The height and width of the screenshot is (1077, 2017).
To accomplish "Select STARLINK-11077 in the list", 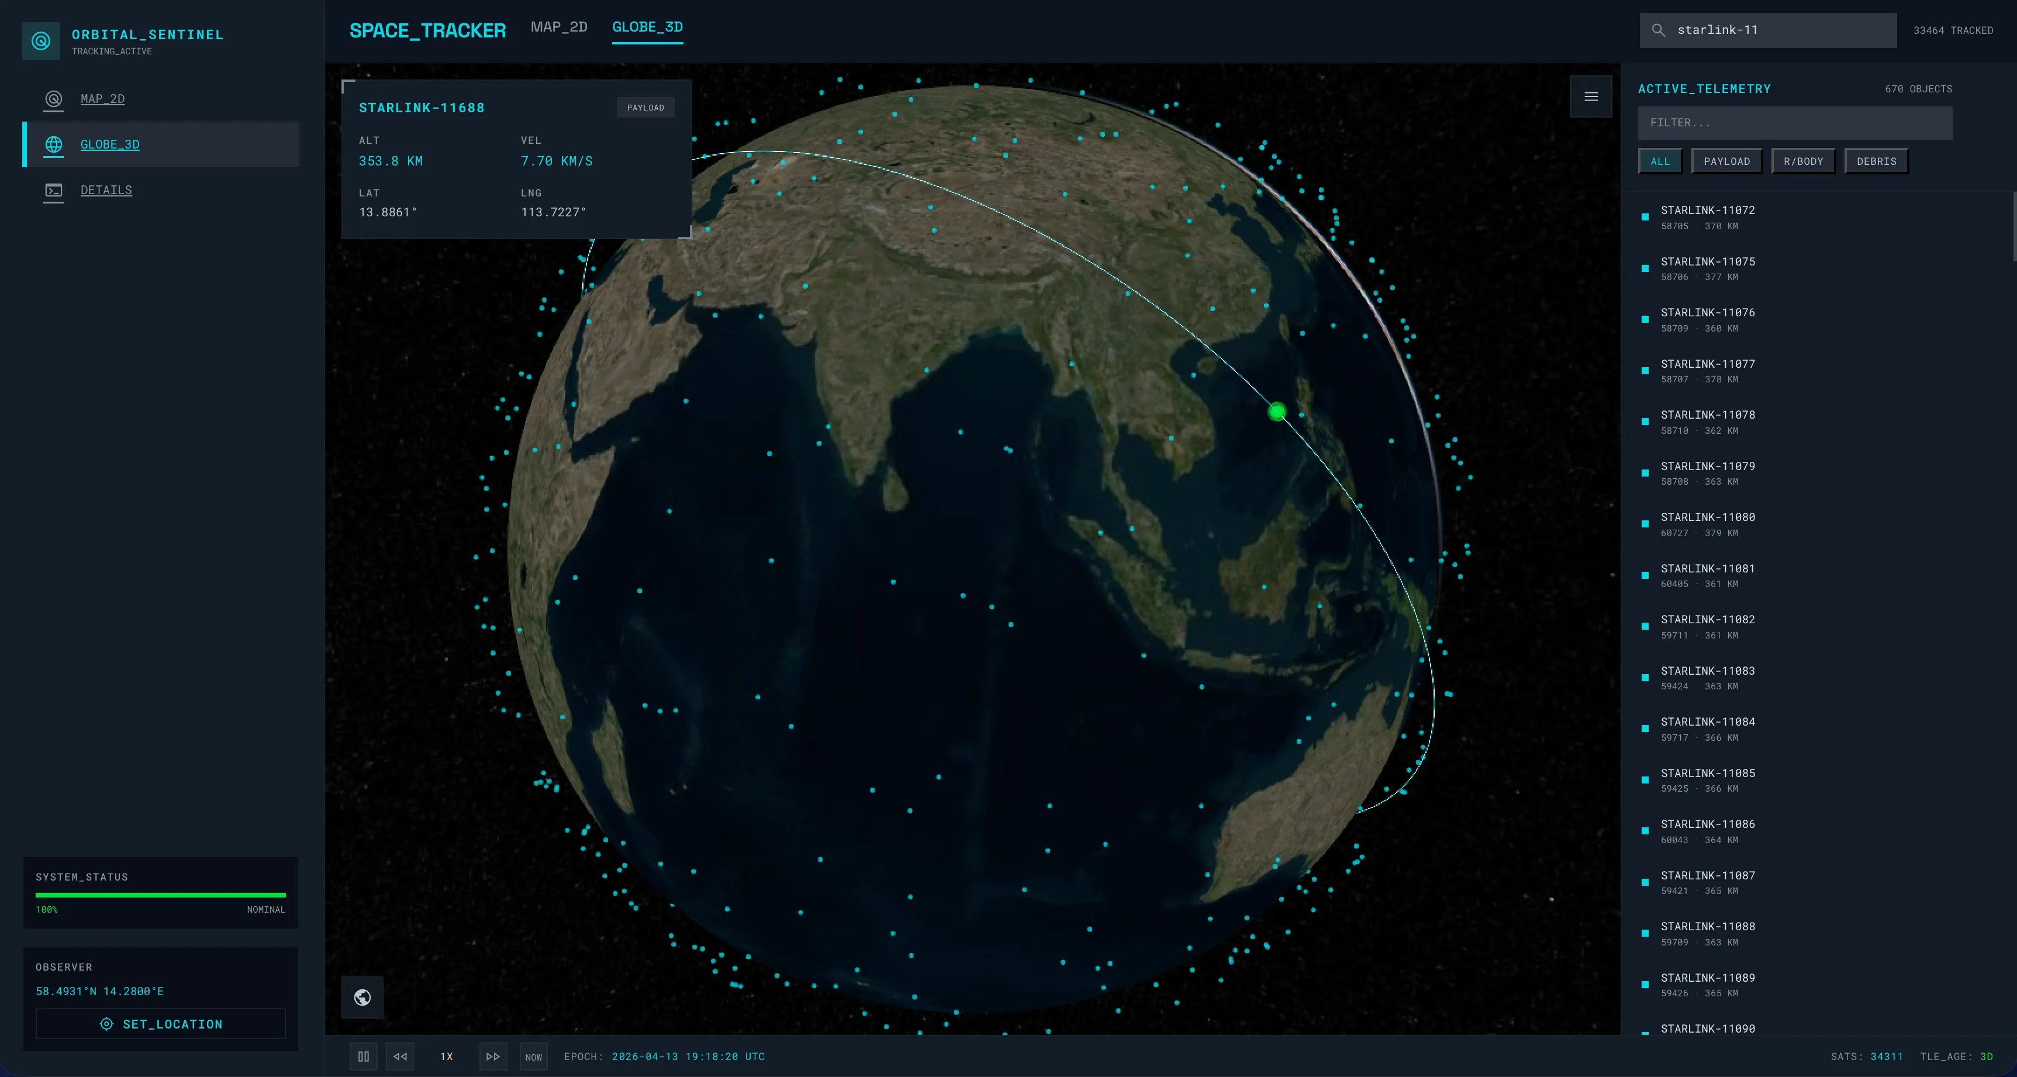I will 1816,371.
